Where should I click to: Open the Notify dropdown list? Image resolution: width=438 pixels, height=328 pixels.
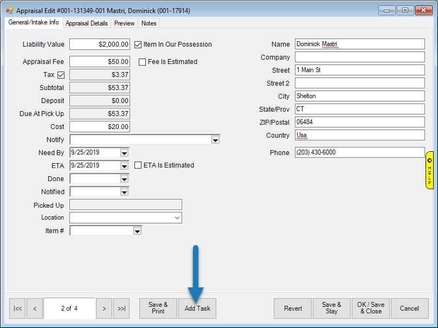click(215, 140)
